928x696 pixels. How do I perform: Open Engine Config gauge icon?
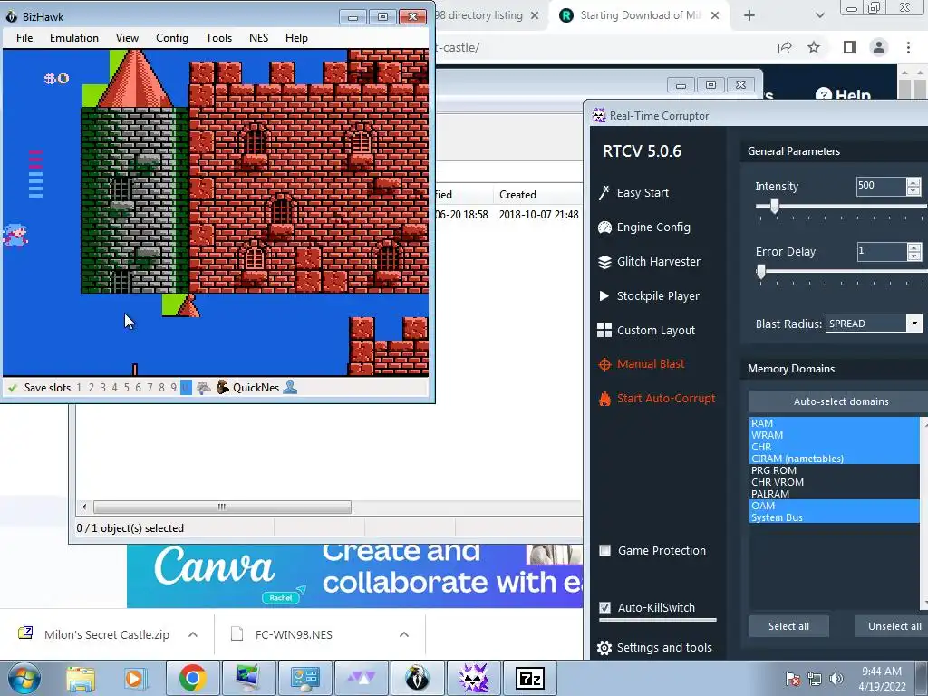point(604,227)
